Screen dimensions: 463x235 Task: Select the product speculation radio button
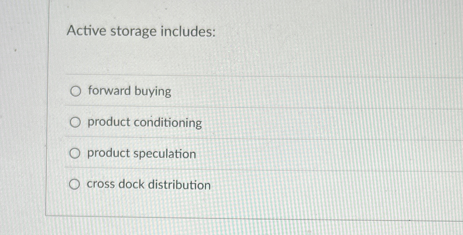tap(75, 154)
